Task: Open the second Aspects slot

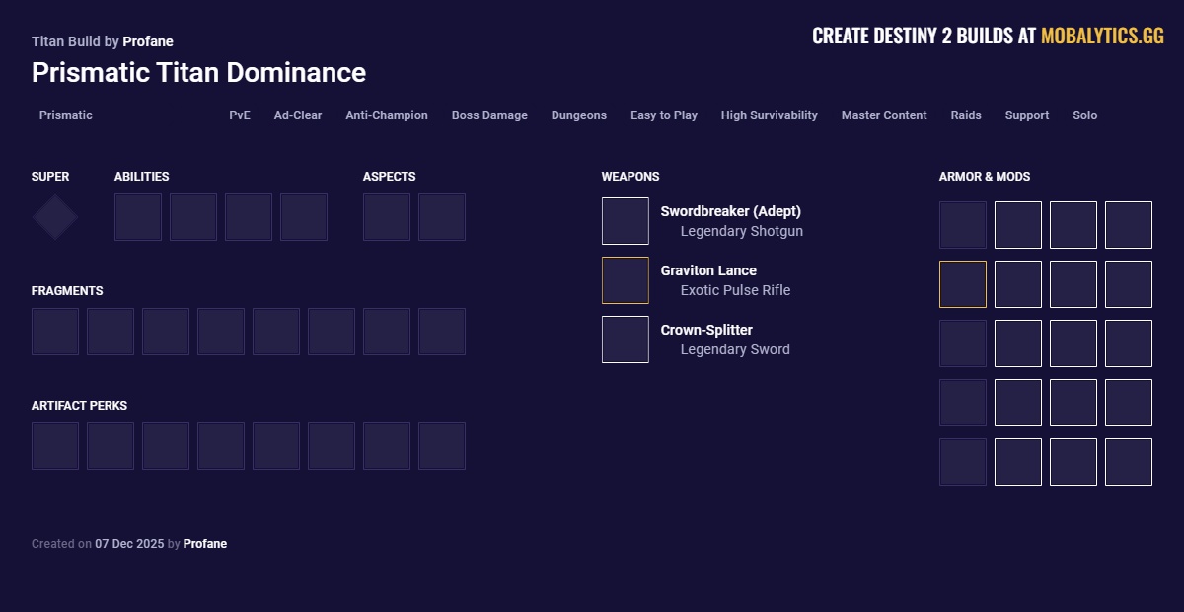Action: coord(442,216)
